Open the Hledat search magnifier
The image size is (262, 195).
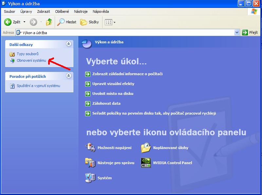[x=61, y=22]
